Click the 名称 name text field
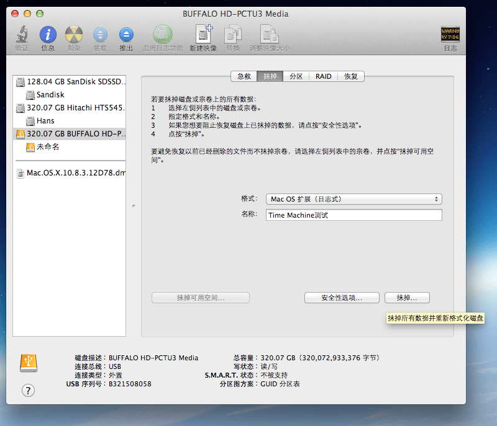Screen dimensions: 497x426 coord(353,215)
